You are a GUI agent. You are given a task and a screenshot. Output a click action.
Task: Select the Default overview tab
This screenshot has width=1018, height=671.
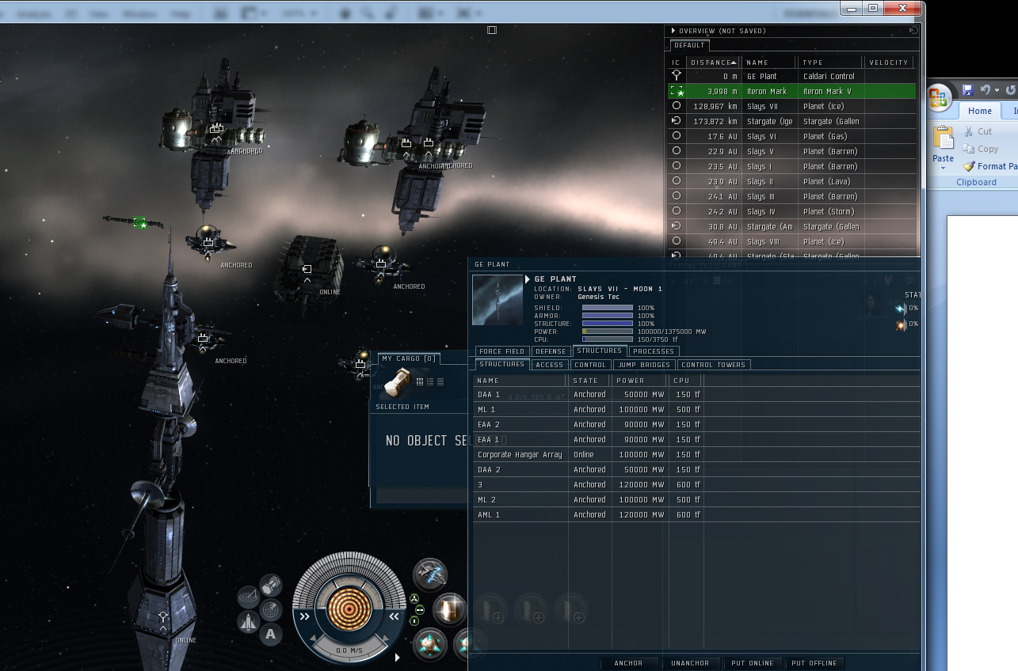coord(689,45)
